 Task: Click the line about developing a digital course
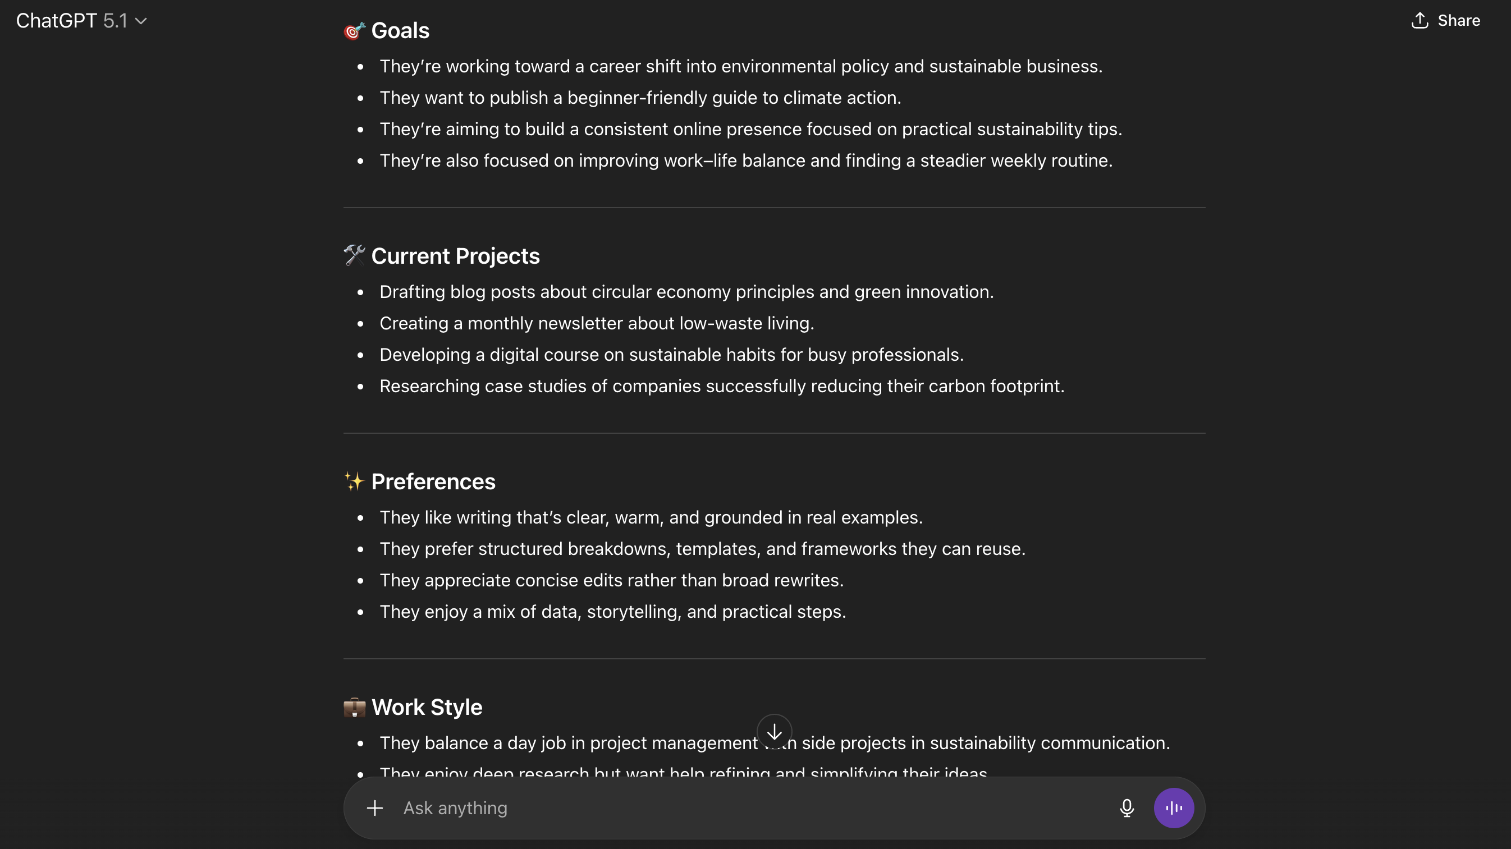coord(671,355)
